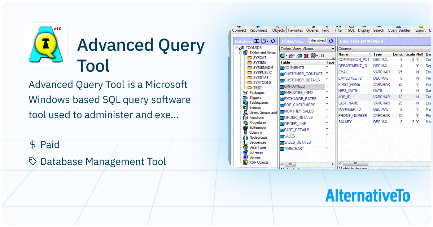
Task: Collapse the Tables and Views node
Action: (240, 53)
